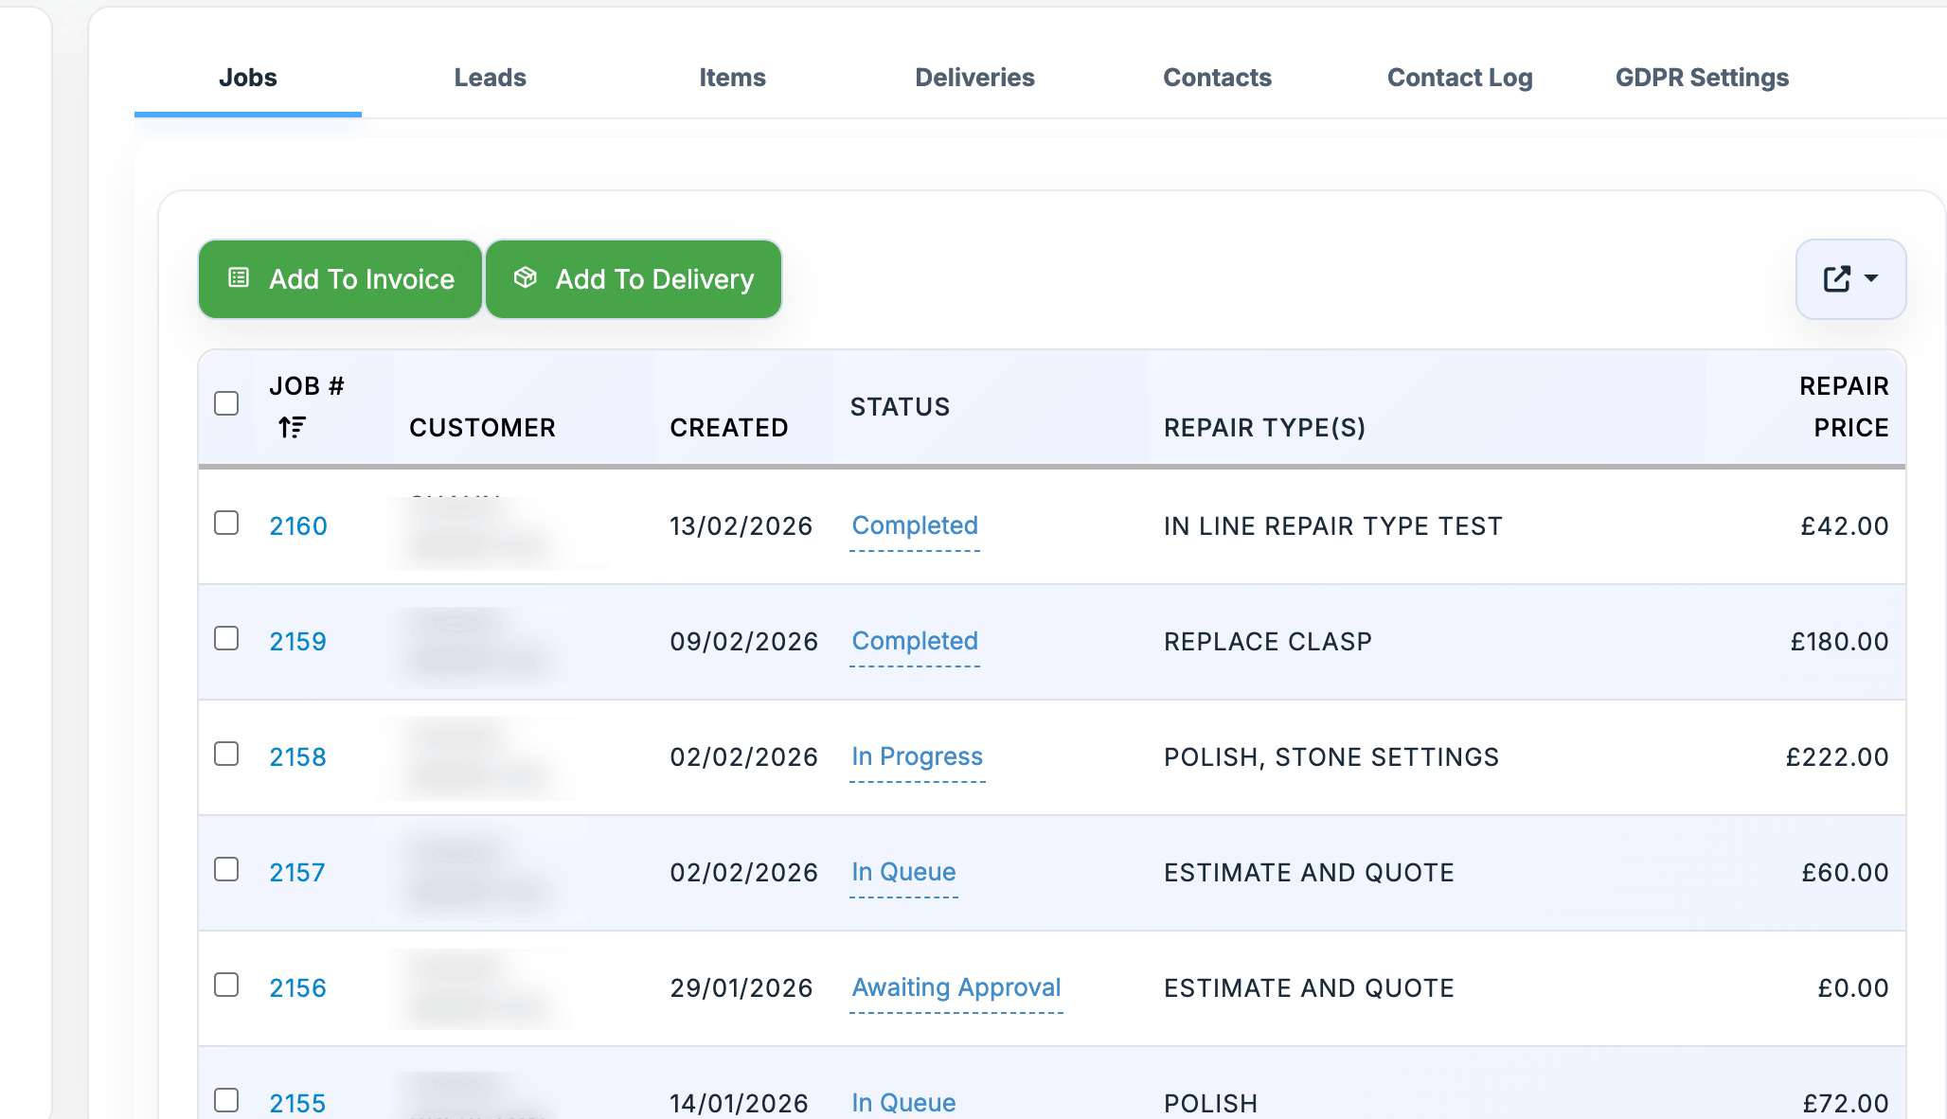Open job number 2155 link

point(297,1103)
